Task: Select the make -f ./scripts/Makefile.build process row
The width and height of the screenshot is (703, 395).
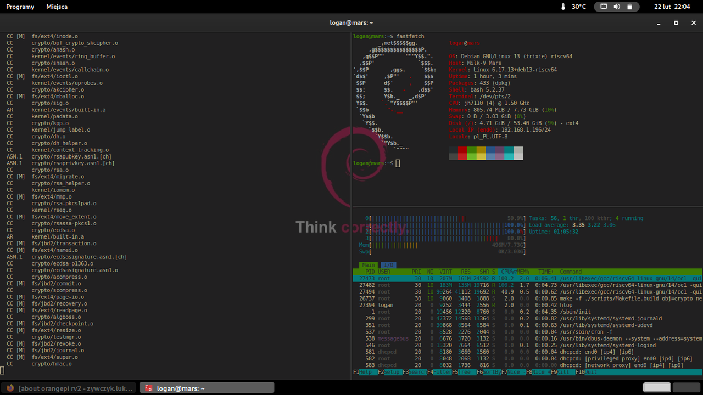Action: [527, 298]
